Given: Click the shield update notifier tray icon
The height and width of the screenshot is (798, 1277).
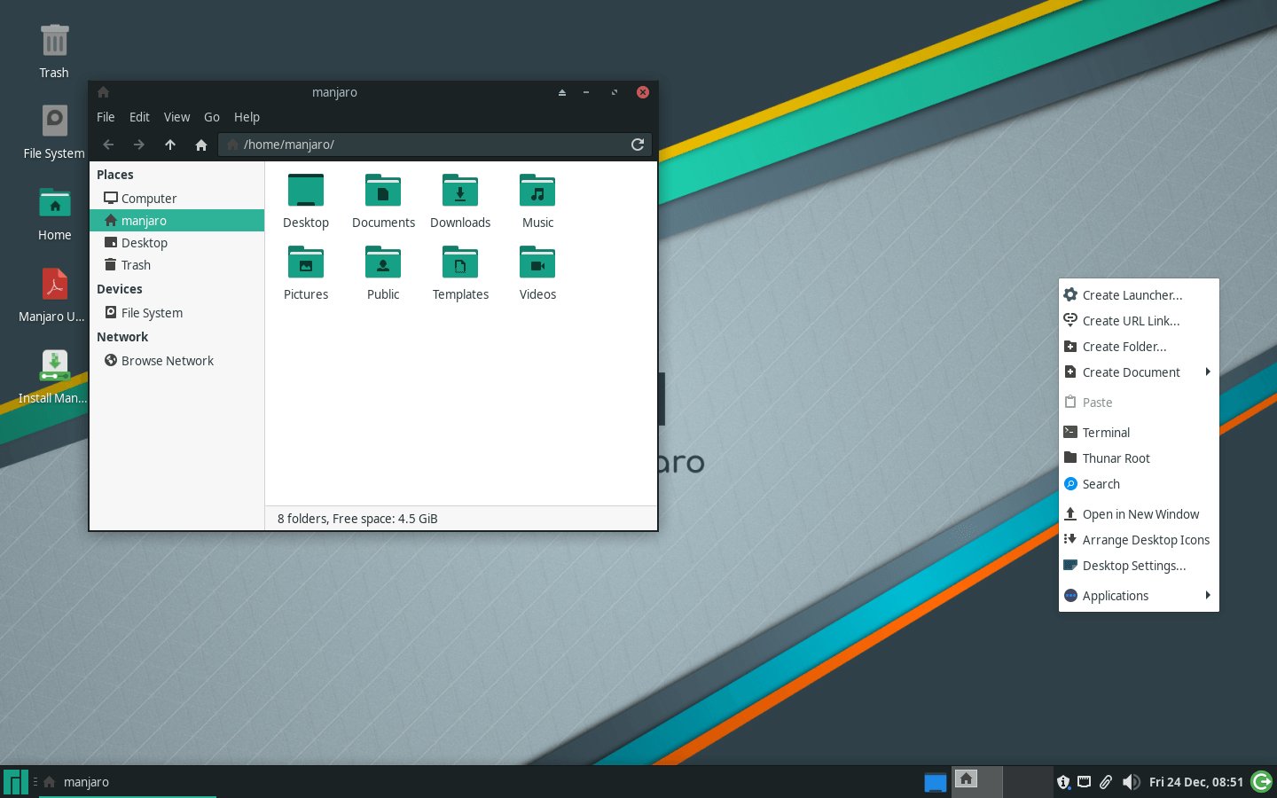Looking at the screenshot, I should [1063, 782].
